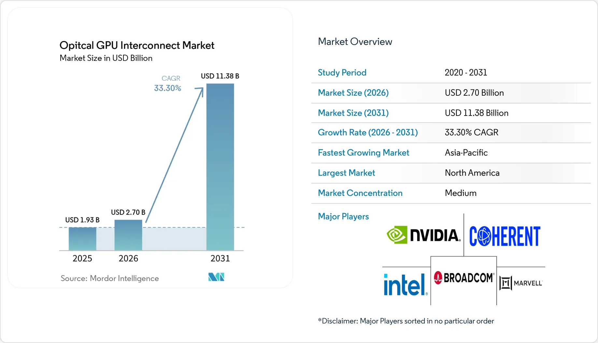Click the CAGR growth arrow line
Image resolution: width=598 pixels, height=343 pixels.
pyautogui.click(x=175, y=155)
